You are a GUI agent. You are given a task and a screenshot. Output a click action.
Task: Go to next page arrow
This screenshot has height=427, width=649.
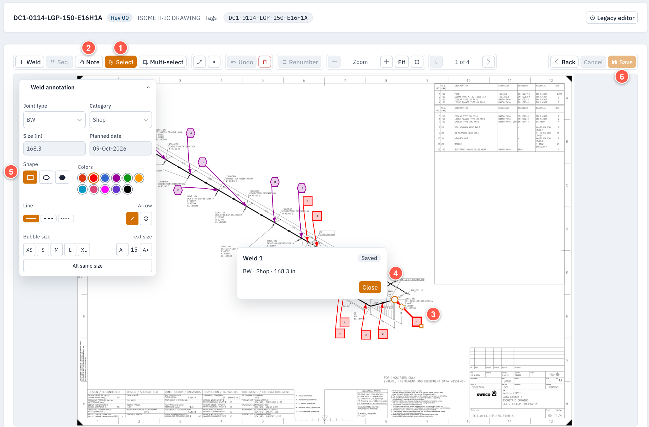pyautogui.click(x=488, y=62)
